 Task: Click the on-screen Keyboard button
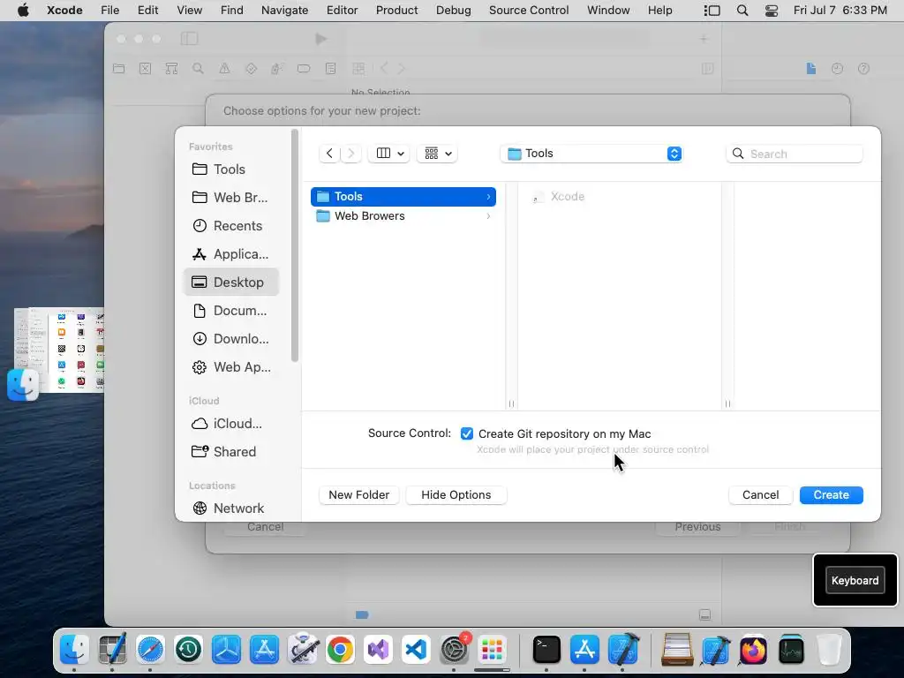point(855,581)
